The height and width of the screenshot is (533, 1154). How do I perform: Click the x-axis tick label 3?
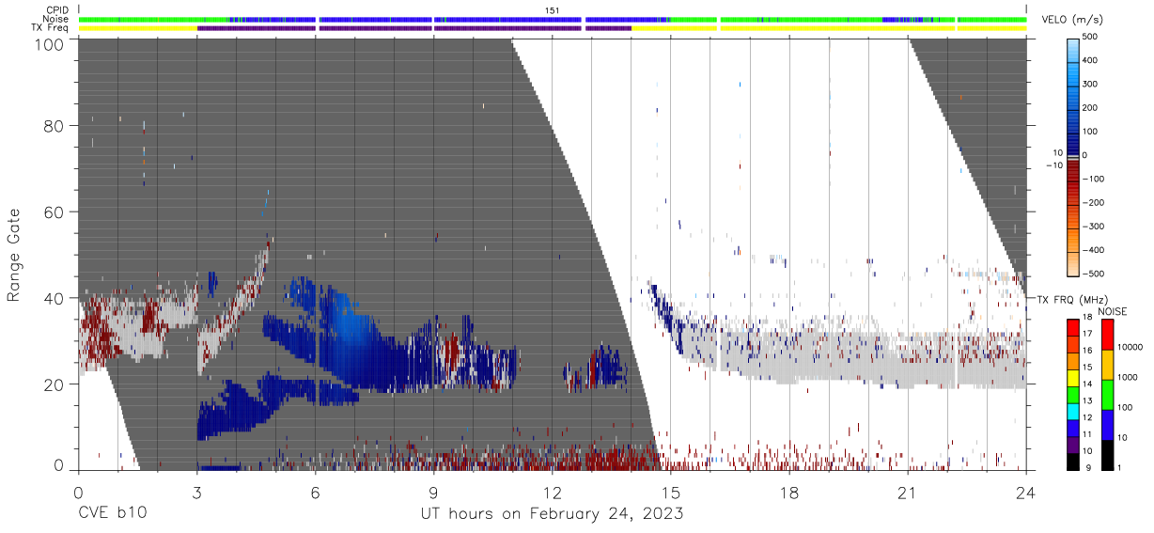pyautogui.click(x=196, y=492)
